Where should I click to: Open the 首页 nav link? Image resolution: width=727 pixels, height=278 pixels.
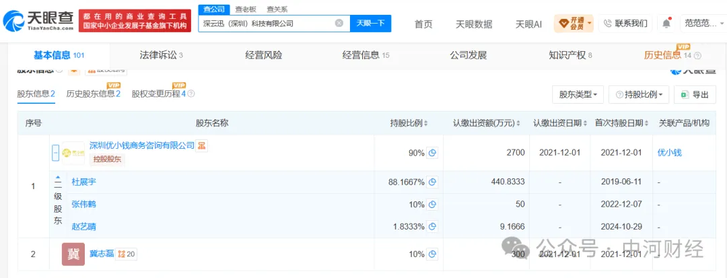click(423, 24)
